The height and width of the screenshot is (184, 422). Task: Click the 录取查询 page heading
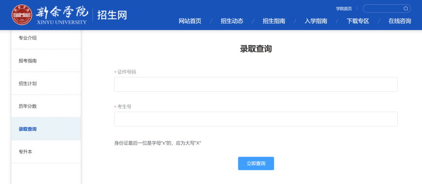[x=256, y=49]
